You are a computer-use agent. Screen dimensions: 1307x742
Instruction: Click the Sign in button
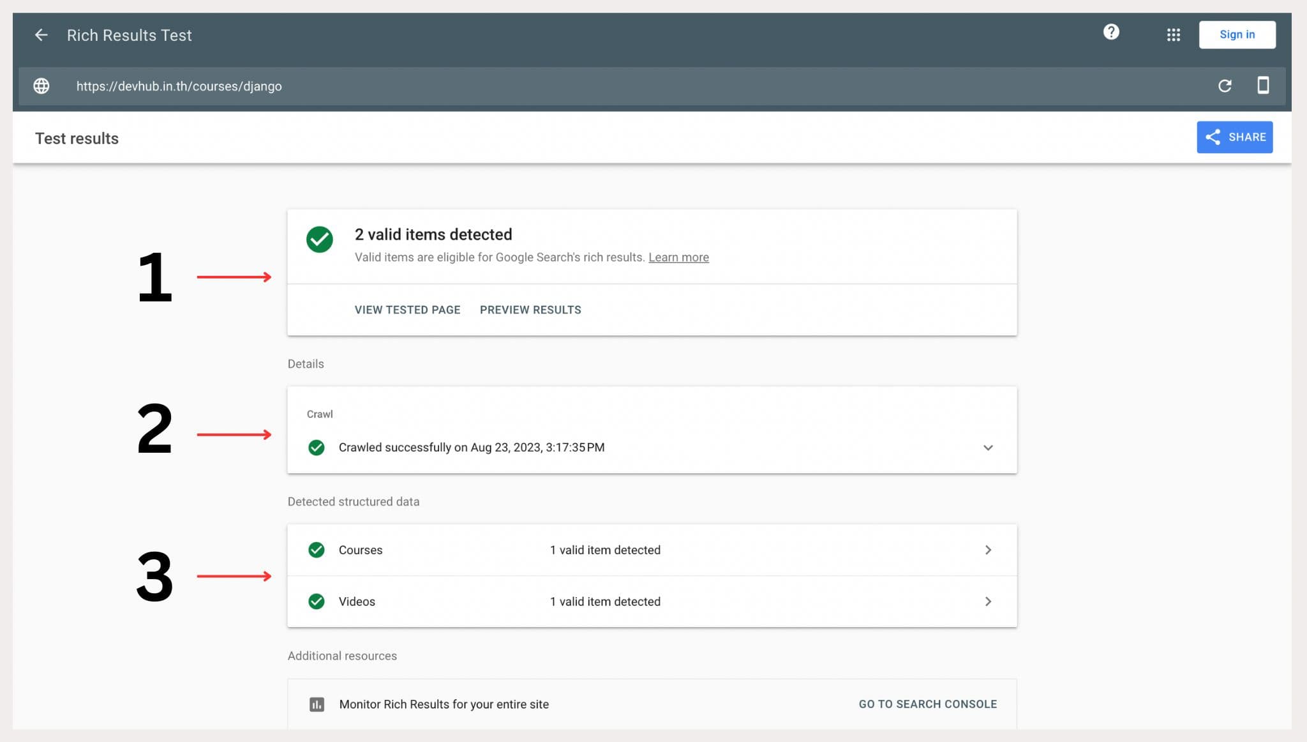(x=1237, y=34)
